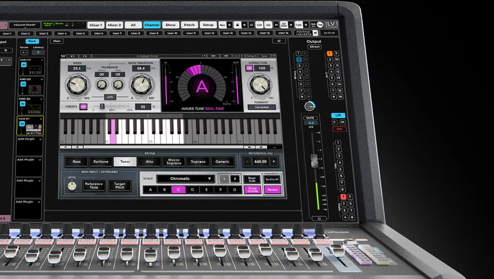The image size is (494, 279).
Task: Switch to the Channel tab
Action: click(x=152, y=25)
